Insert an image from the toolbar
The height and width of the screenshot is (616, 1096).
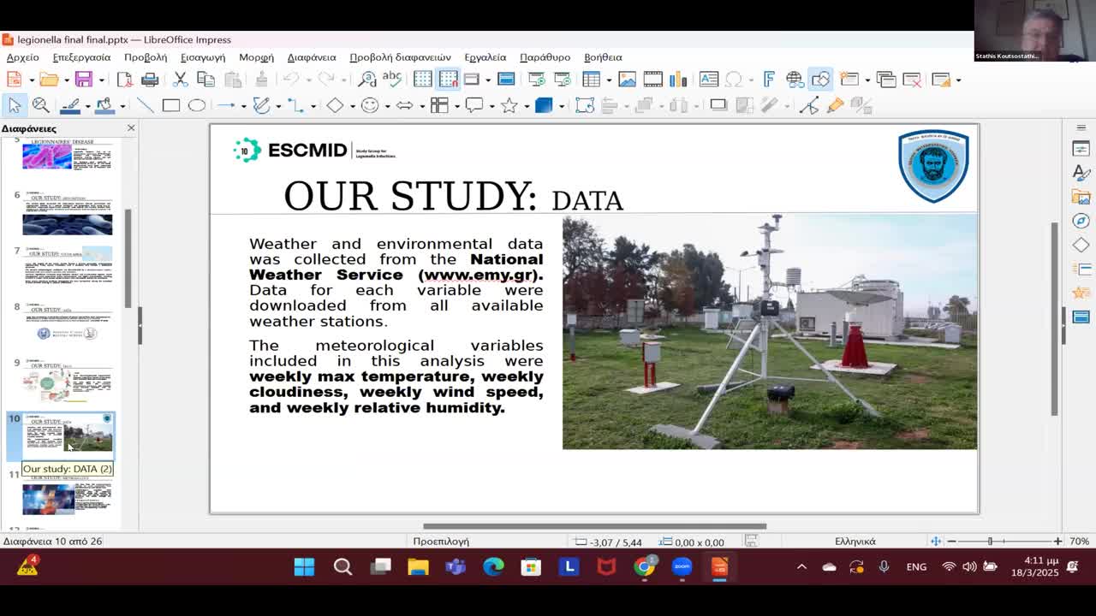click(x=628, y=80)
